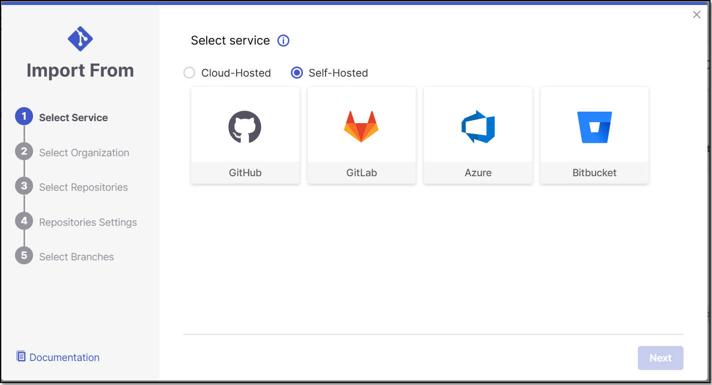Go to step 2 Select Organization
712x385 pixels.
click(x=84, y=153)
